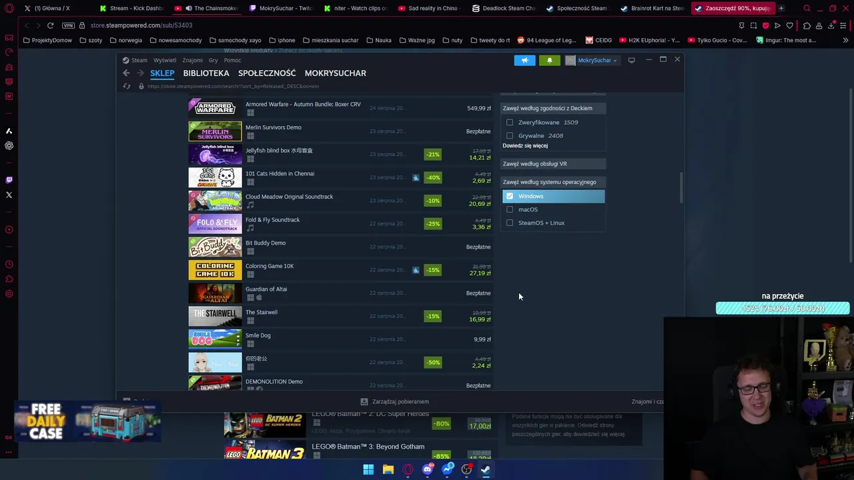
Task: Go forward in the Steam client
Action: click(140, 73)
